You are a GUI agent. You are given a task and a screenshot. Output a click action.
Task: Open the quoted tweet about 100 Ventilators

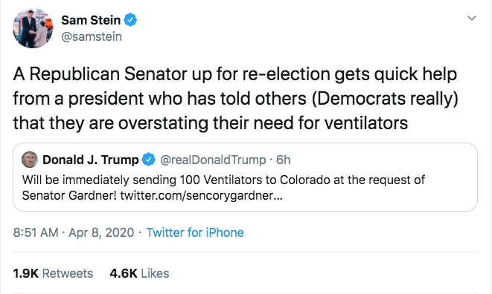245,177
